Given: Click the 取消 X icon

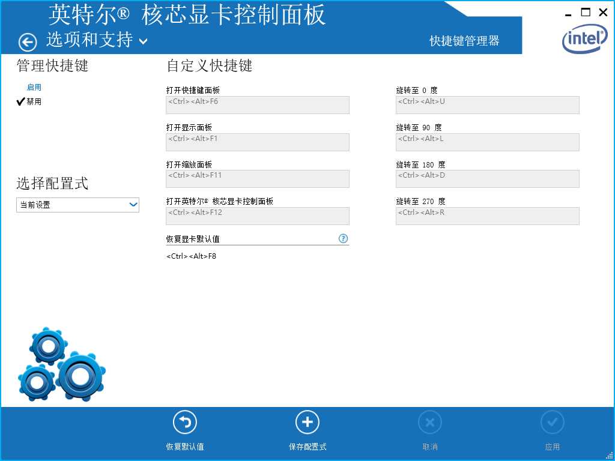Looking at the screenshot, I should pyautogui.click(x=430, y=422).
